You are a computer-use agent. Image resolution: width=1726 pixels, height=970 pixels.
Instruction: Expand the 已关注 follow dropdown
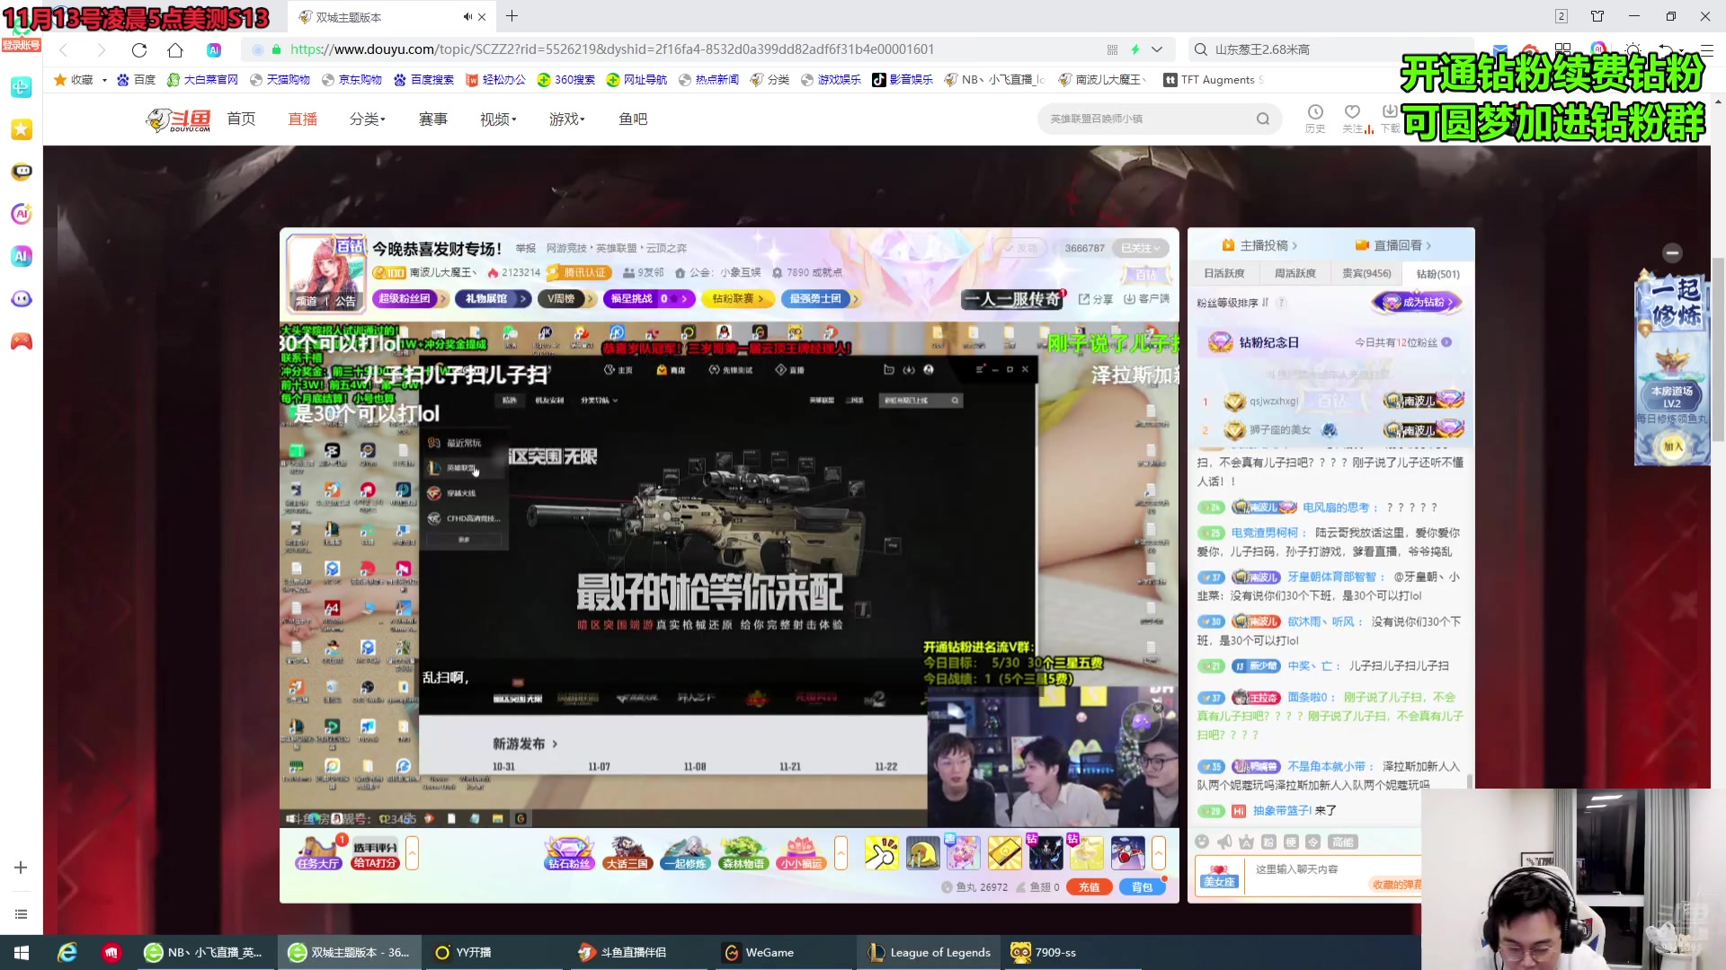click(1140, 248)
